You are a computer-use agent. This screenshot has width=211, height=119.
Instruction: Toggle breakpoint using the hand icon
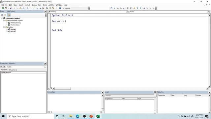point(134,8)
